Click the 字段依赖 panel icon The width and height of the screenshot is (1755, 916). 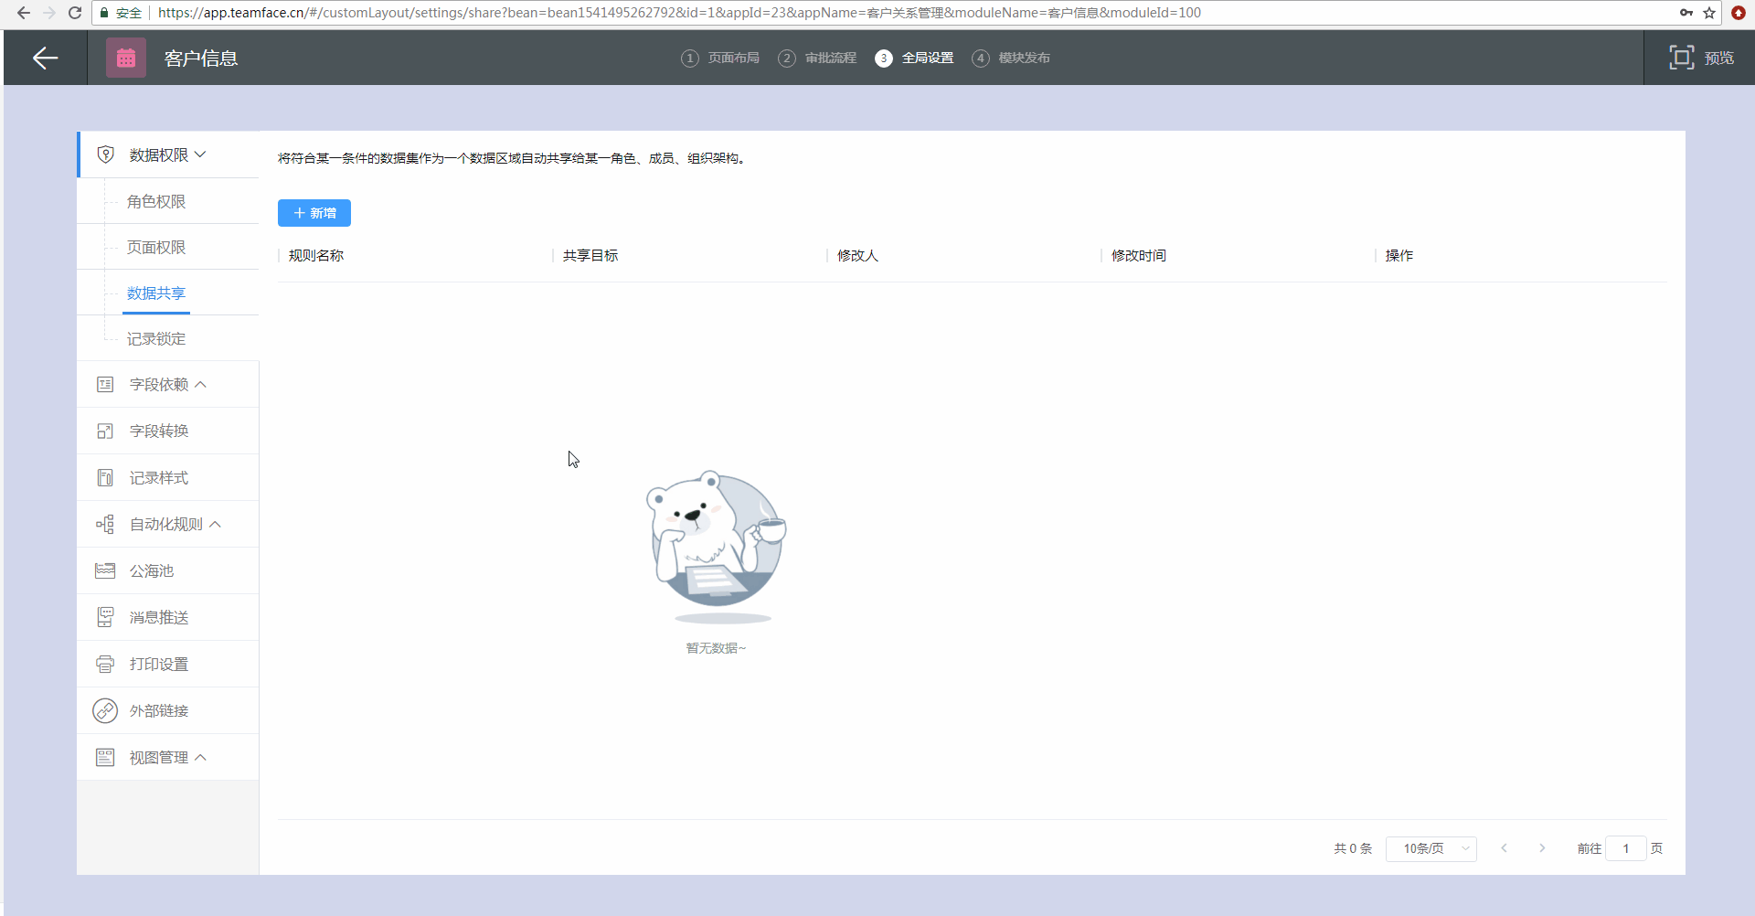click(x=105, y=384)
